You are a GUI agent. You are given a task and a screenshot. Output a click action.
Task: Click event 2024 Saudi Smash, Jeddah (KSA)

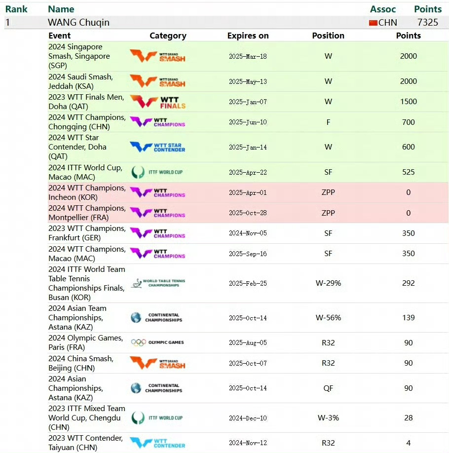click(80, 81)
